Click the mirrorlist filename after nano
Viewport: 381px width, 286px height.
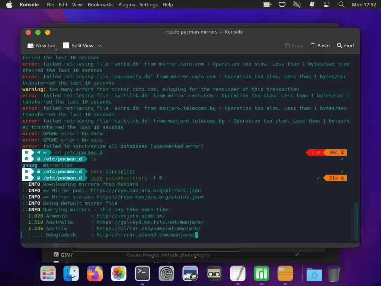120,171
